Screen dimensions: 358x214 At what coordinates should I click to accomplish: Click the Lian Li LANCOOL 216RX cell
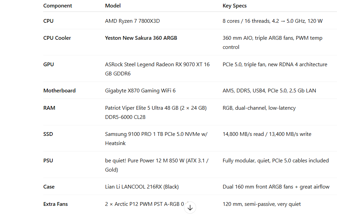[x=142, y=187]
